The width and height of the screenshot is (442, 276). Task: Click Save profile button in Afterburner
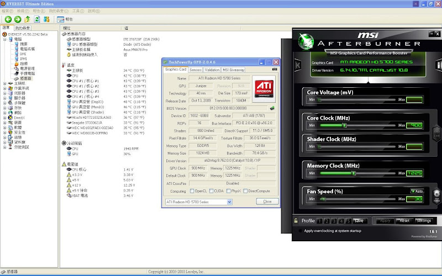pyautogui.click(x=359, y=221)
